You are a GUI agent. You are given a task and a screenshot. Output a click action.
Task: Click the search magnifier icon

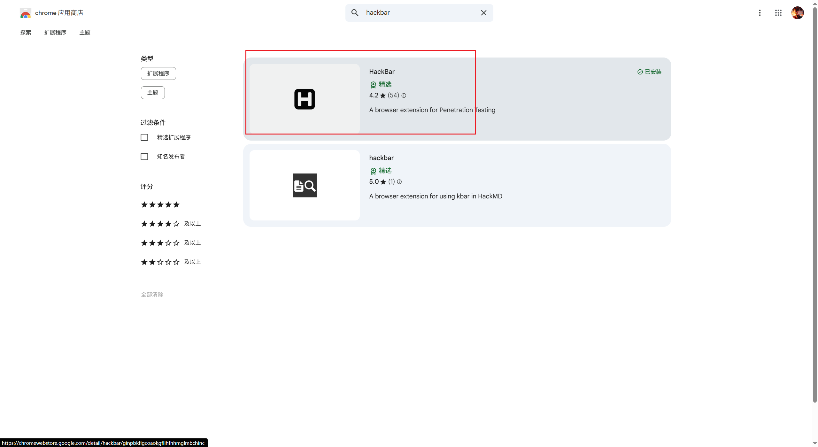click(x=355, y=13)
